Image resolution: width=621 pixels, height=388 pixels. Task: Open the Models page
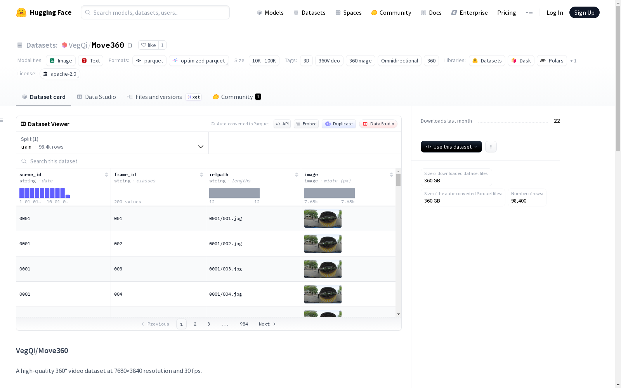[x=270, y=12]
